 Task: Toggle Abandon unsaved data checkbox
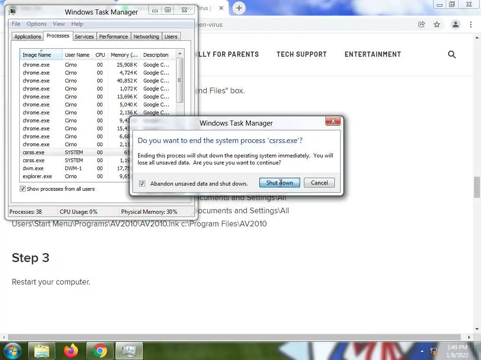(x=142, y=183)
